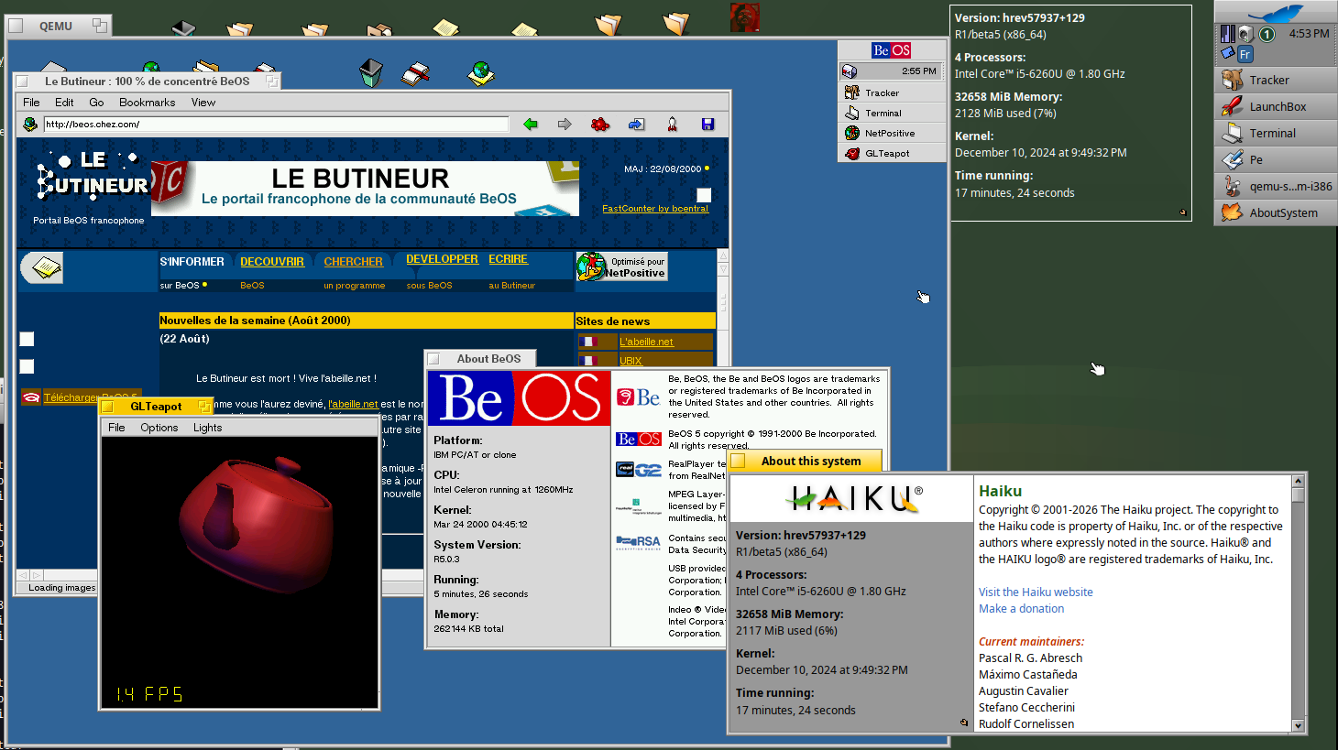This screenshot has width=1338, height=750.
Task: Click the red portrait icon on Haiku desktop
Action: (x=745, y=17)
